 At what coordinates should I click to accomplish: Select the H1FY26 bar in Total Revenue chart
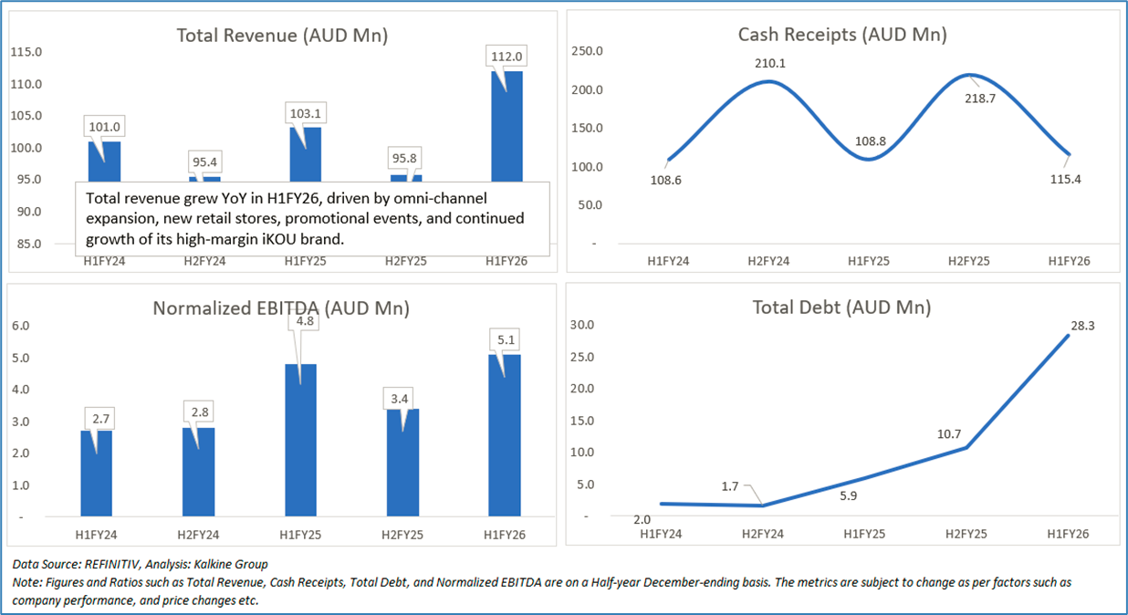tap(507, 128)
